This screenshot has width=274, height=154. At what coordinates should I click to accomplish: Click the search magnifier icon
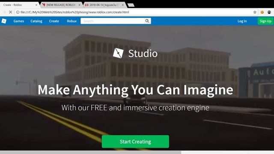(x=147, y=21)
